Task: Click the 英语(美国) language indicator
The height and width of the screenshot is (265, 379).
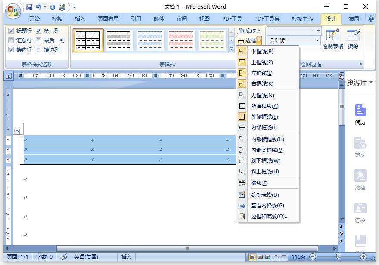Action: (86, 257)
